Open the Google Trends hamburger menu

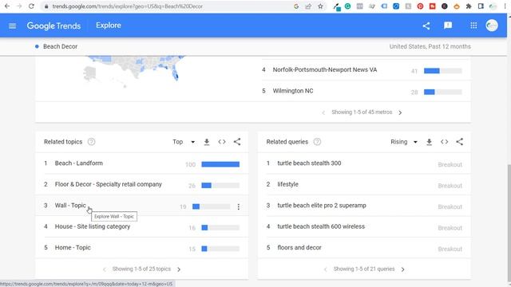[13, 26]
